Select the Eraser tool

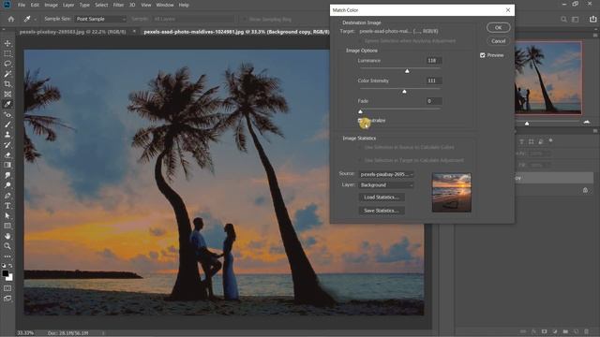tap(7, 154)
